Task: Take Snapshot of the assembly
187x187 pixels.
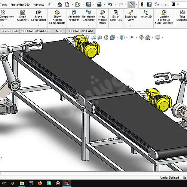Action: [x=182, y=16]
